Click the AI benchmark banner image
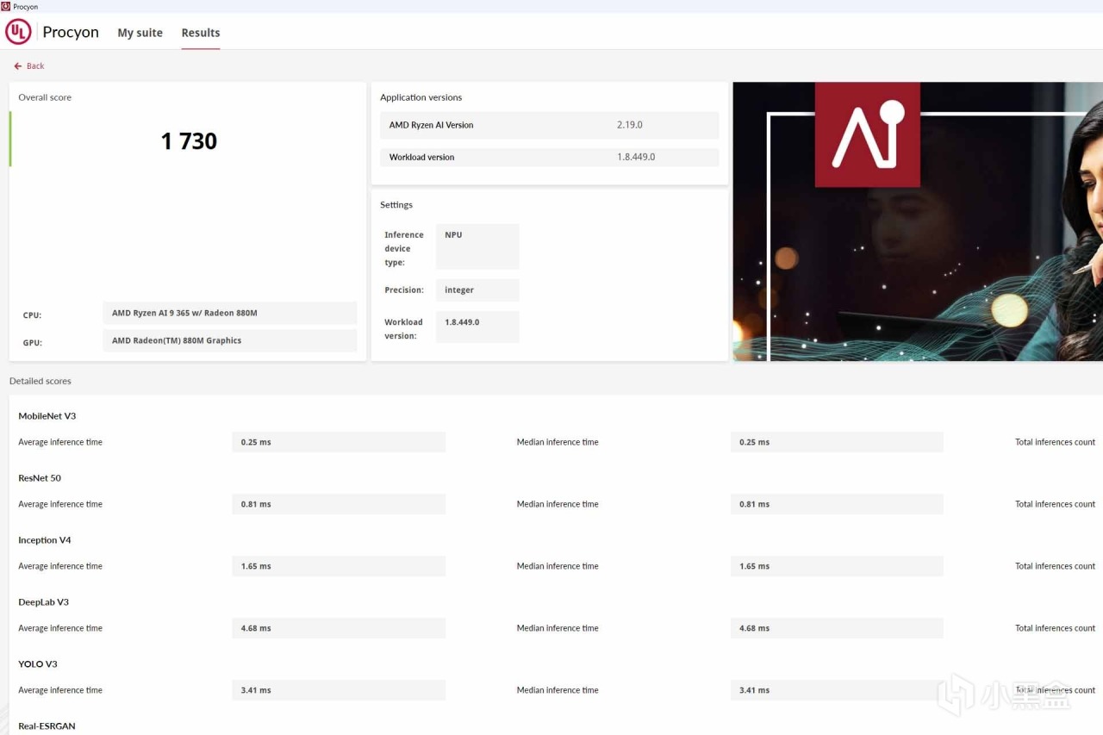The image size is (1103, 735). [x=918, y=221]
